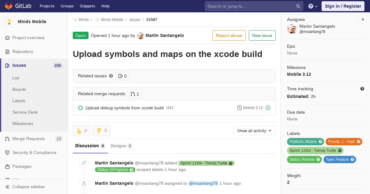Click the Platform::Mobile label help icon

coord(320,142)
